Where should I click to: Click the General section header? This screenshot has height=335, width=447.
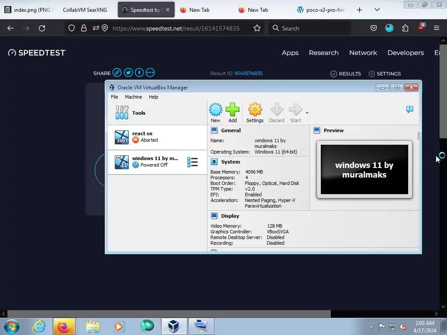[230, 130]
